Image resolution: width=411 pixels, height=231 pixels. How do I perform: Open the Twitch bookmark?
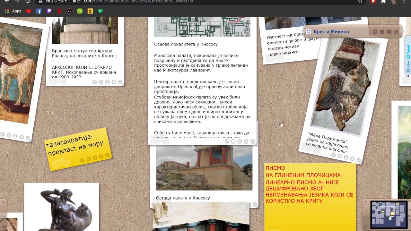click(49, 11)
